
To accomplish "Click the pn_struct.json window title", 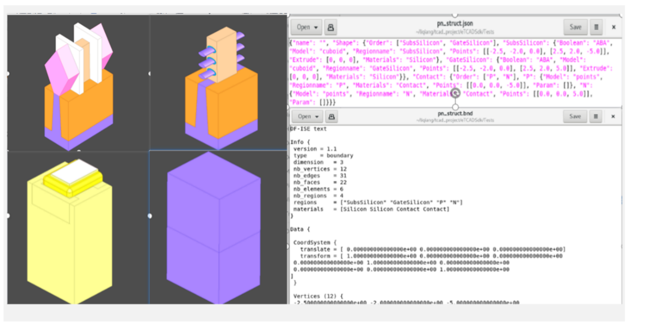I will coord(455,24).
